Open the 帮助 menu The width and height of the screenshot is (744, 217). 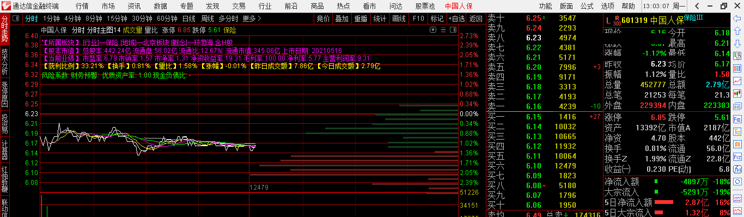click(x=628, y=6)
